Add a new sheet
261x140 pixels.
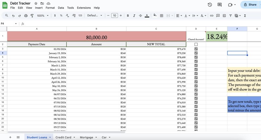[x=10, y=137]
